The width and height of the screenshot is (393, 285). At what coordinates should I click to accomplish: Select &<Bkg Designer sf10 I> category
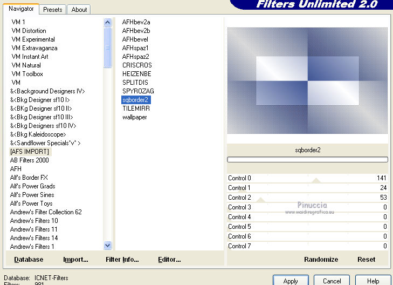point(40,100)
